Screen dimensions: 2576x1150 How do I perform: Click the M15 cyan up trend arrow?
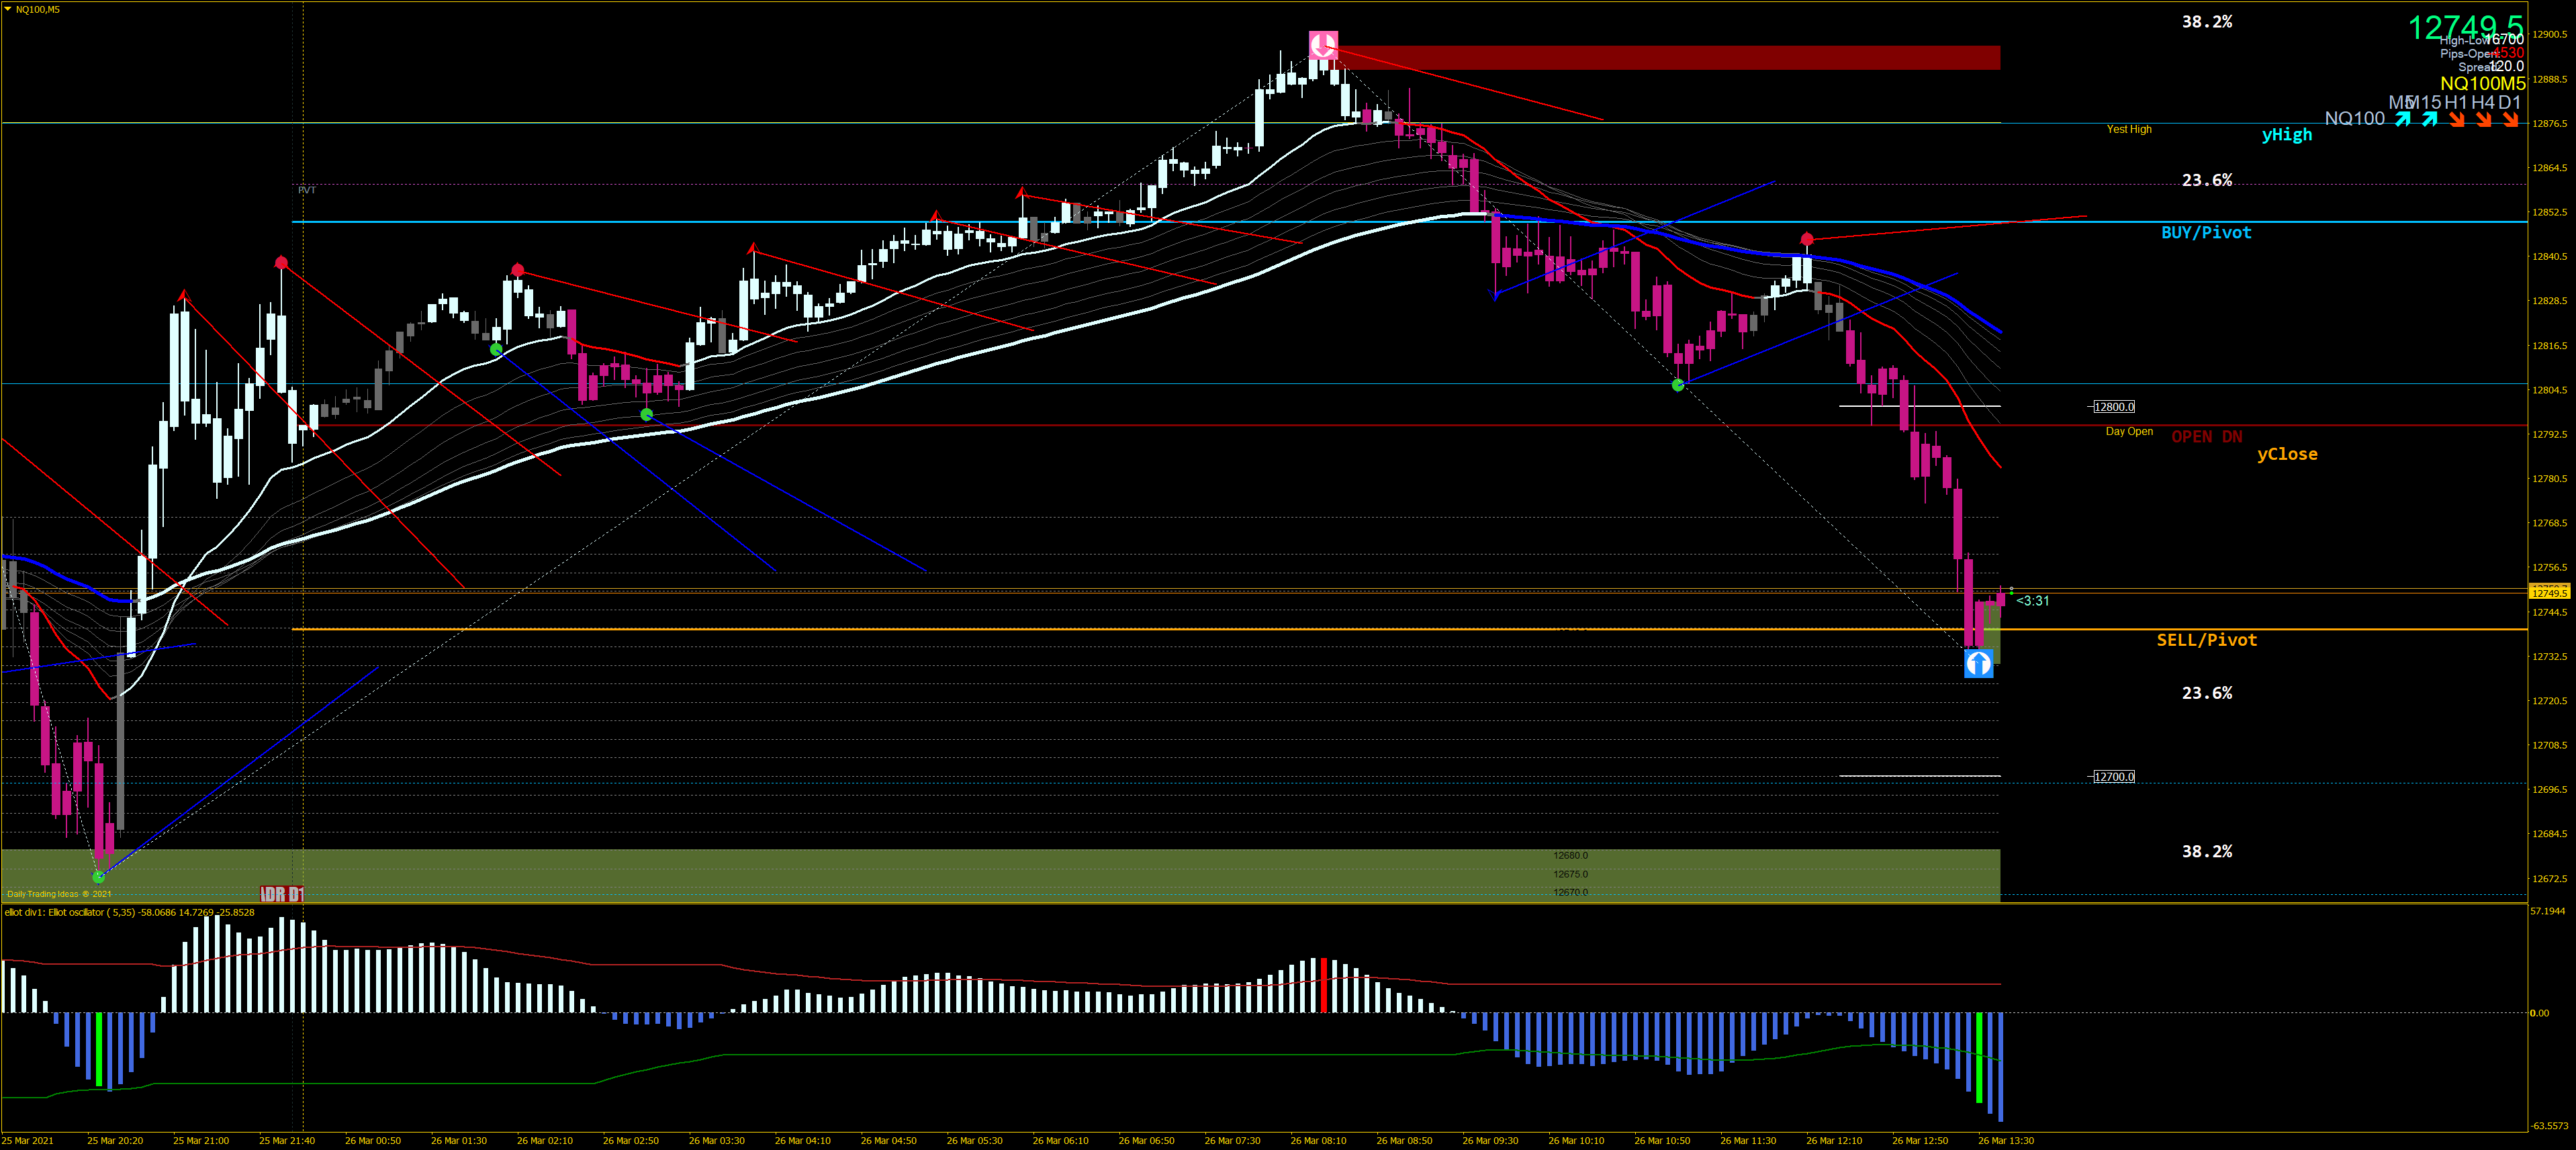coord(2430,120)
